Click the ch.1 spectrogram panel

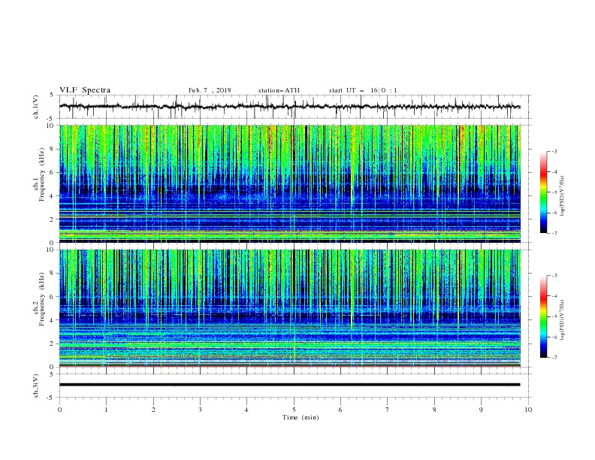[289, 183]
